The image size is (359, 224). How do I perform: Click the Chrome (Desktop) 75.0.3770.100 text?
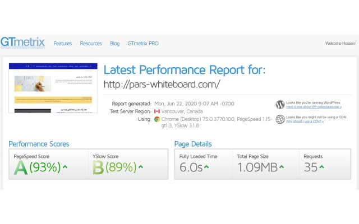tap(198, 119)
